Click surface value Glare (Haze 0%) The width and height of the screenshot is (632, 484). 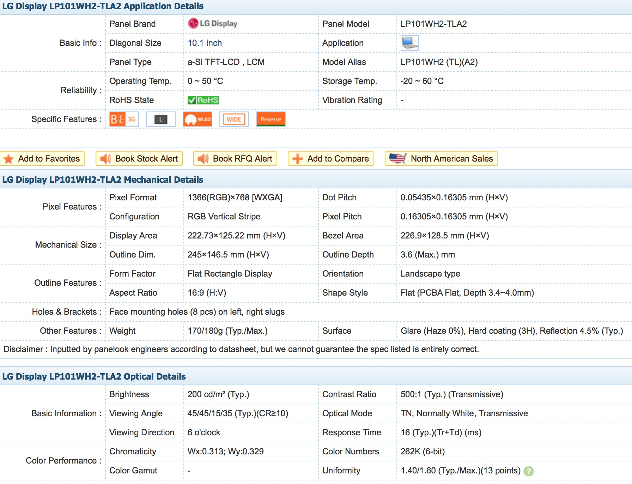click(x=512, y=331)
